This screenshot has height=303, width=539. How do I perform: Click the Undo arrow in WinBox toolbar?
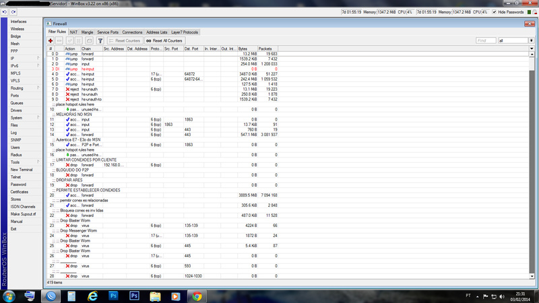click(5, 12)
